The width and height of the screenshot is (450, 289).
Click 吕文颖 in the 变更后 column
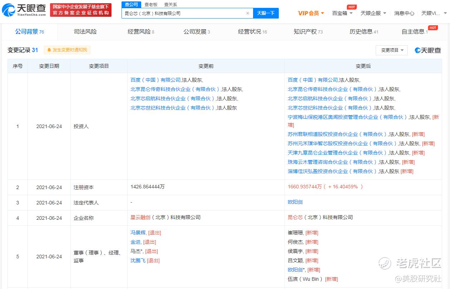295,261
